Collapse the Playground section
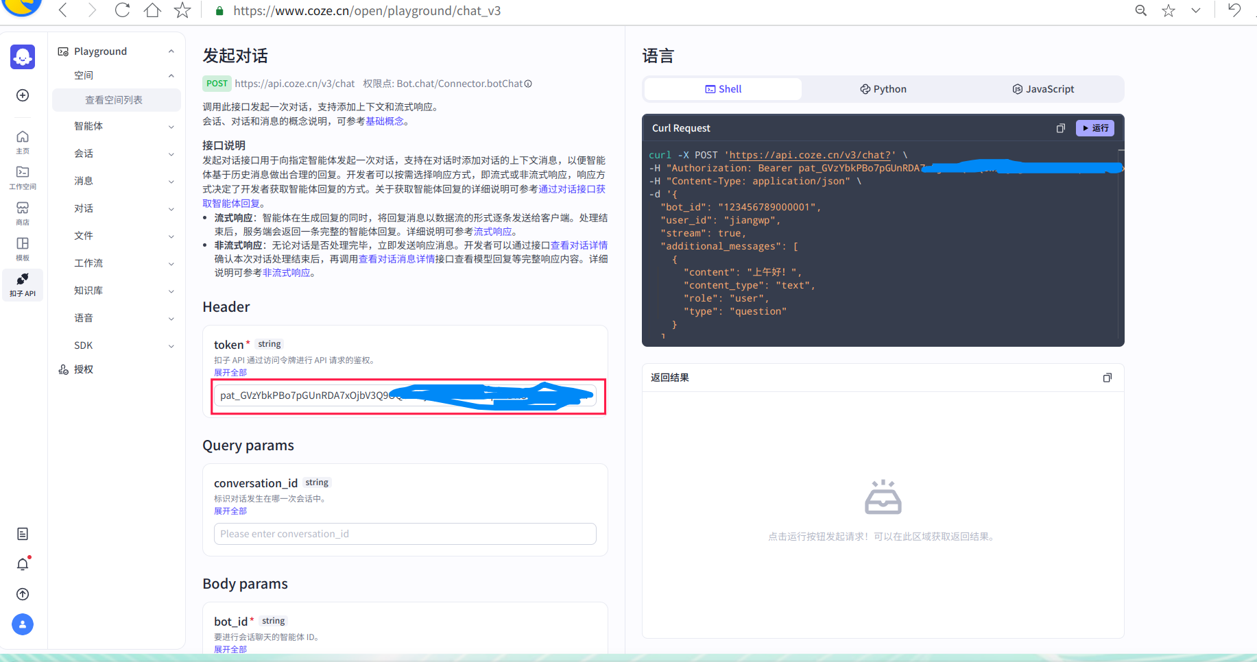Screen dimensions: 1257x662 (171, 51)
